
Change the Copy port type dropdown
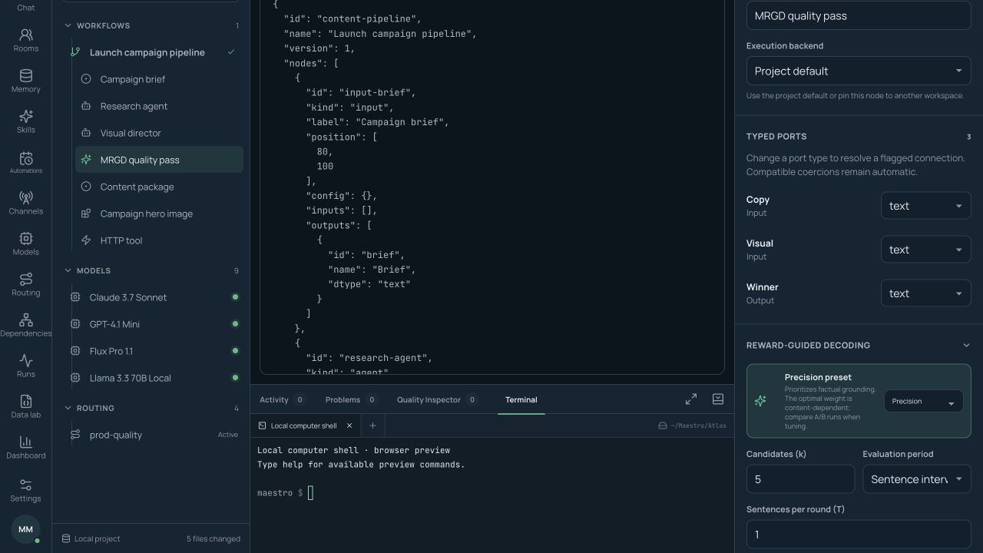(x=925, y=206)
